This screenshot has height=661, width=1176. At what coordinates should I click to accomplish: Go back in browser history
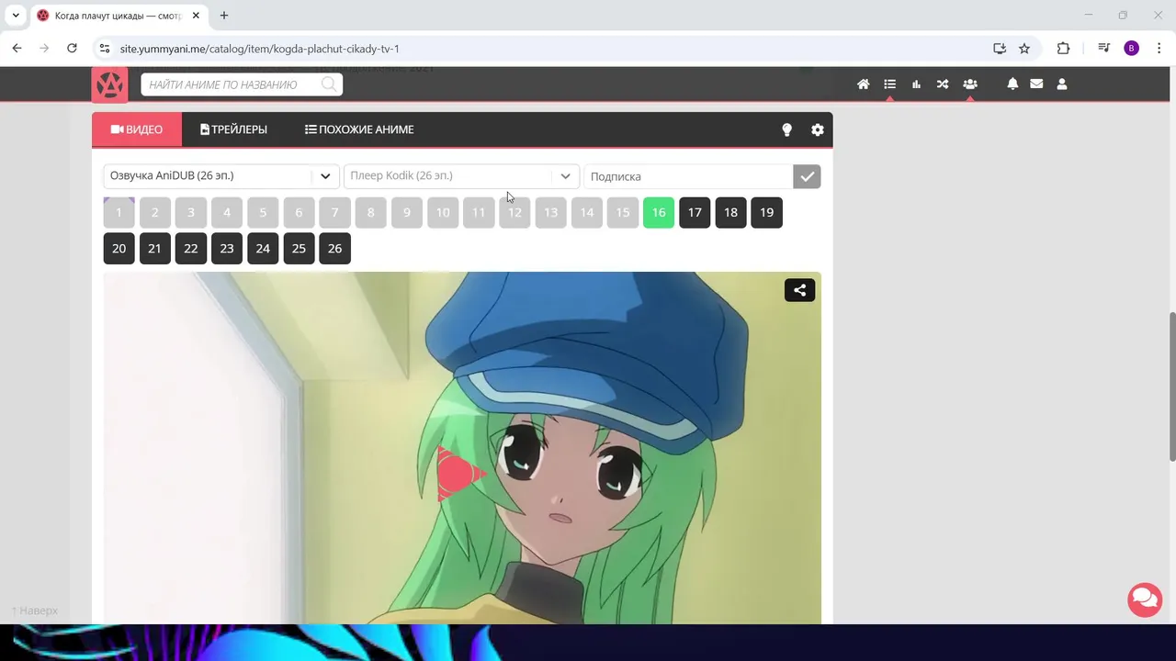coord(17,49)
